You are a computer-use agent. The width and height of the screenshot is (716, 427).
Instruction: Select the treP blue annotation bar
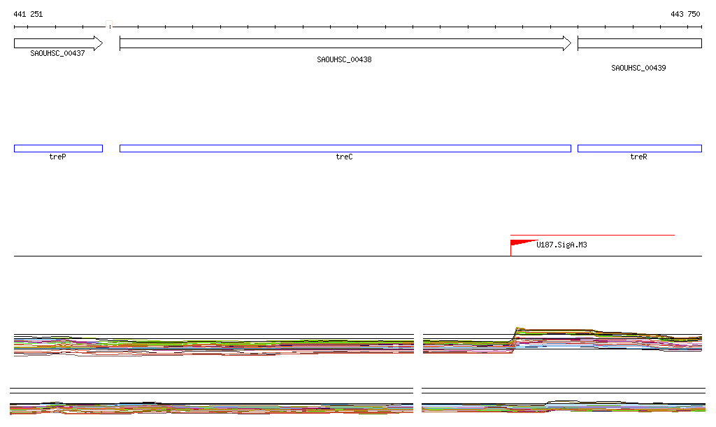coord(59,148)
